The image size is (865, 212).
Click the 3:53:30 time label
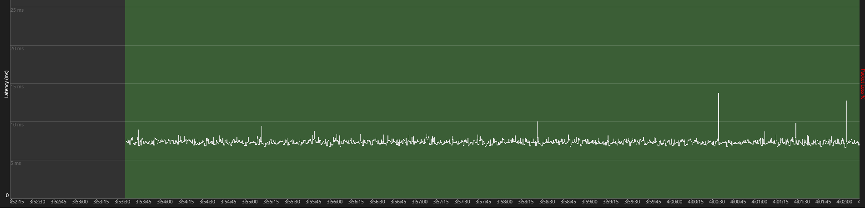click(x=122, y=202)
